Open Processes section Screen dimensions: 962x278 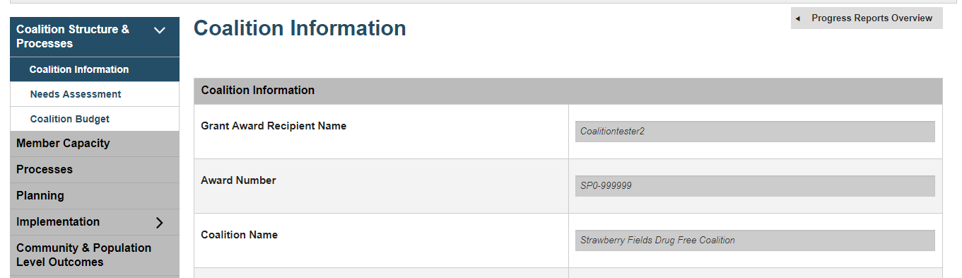pos(95,170)
